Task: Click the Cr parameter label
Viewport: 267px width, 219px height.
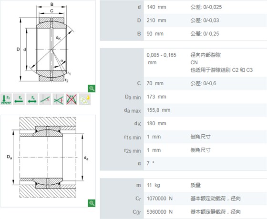Action: 138,199
